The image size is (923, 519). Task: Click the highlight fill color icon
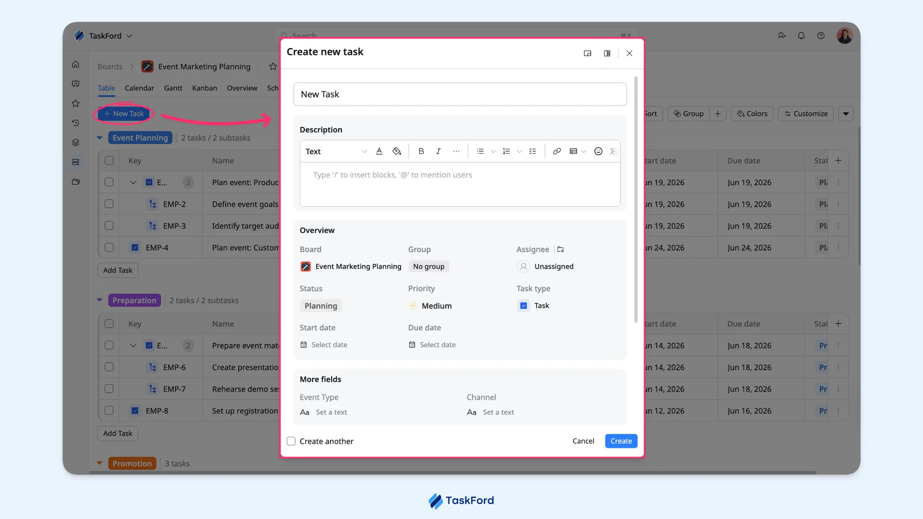(x=397, y=151)
